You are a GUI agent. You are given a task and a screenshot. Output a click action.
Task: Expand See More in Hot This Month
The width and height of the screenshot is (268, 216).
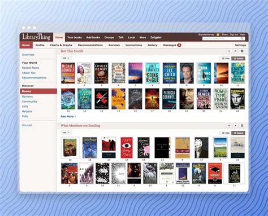68,117
